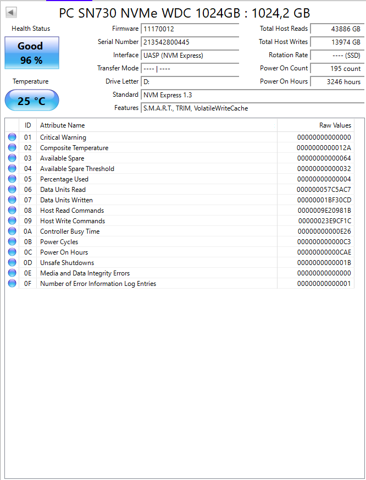Click the Unsafe Shutdowns attribute name
Image resolution: width=366 pixels, height=480 pixels.
tap(67, 263)
